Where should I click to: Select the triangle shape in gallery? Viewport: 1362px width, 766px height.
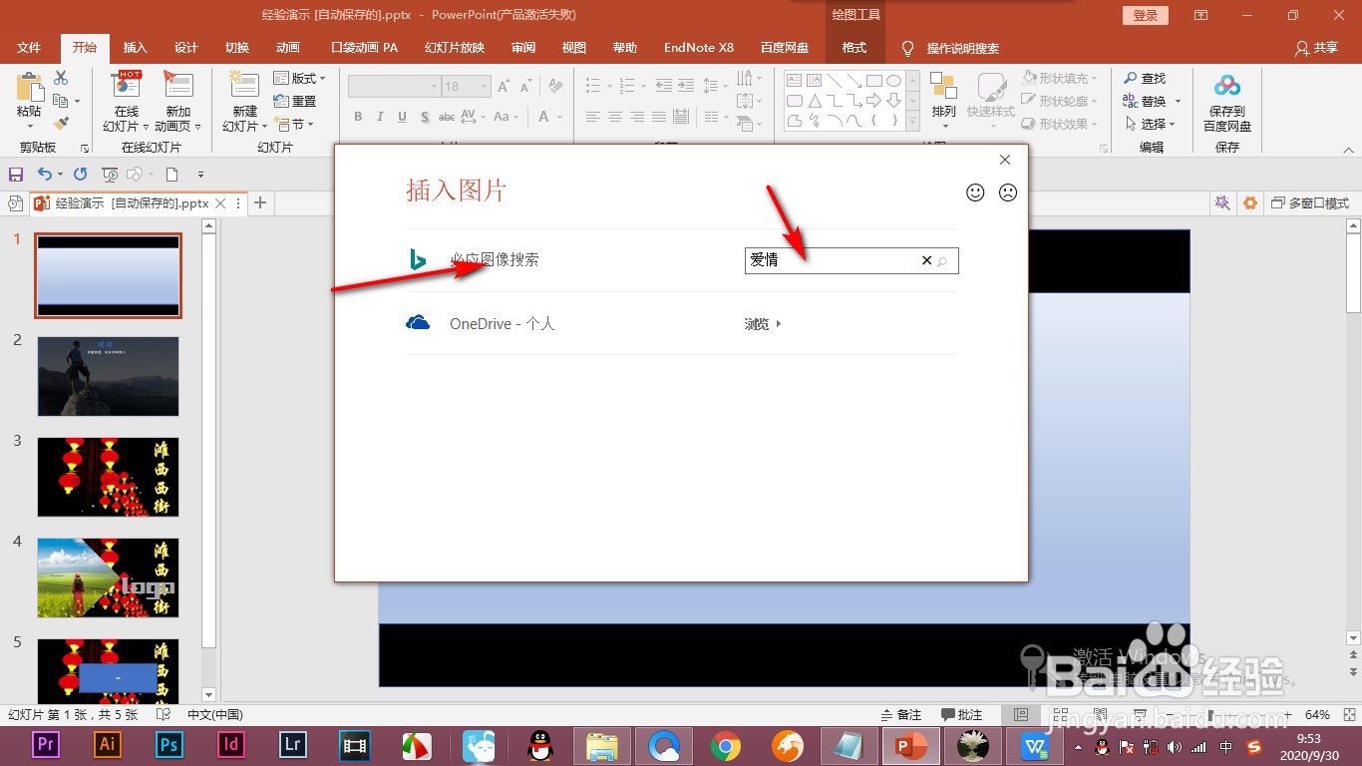[x=815, y=101]
